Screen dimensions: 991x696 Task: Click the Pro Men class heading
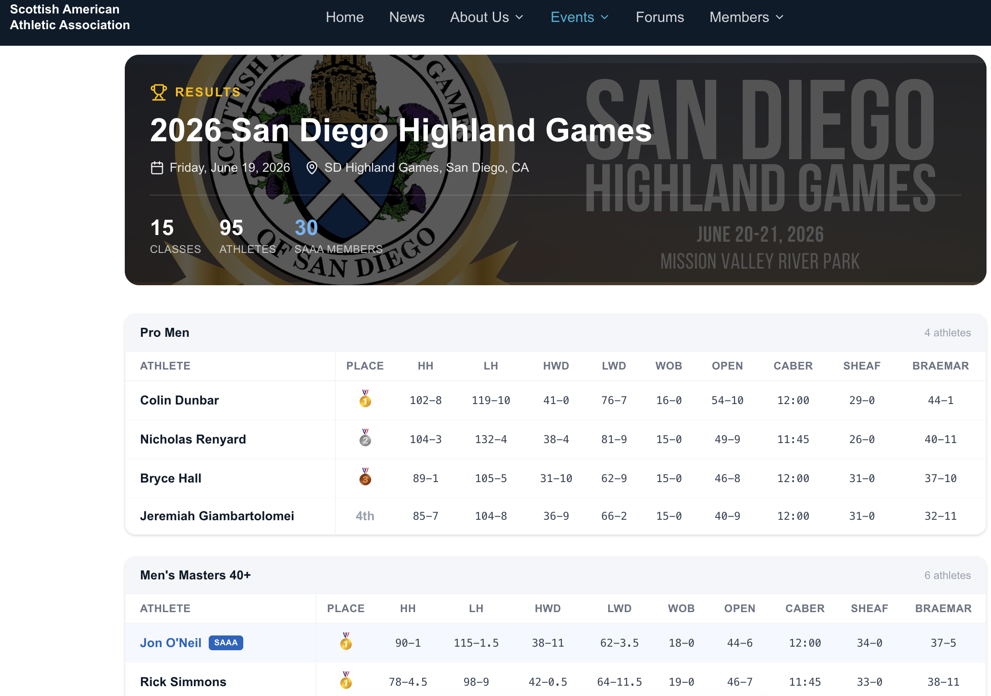[x=165, y=333]
